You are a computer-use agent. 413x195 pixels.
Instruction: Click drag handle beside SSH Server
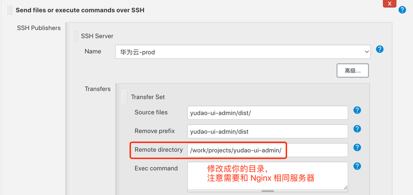coord(75,36)
